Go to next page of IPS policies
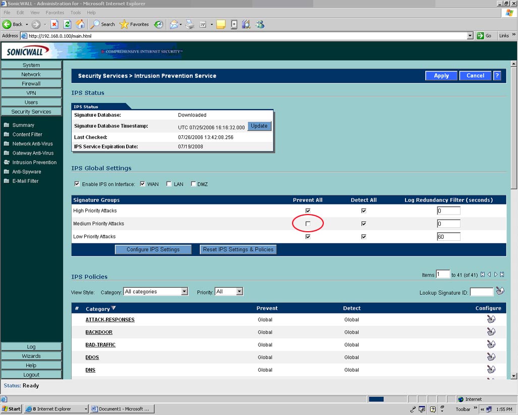Viewport: 518px width, 415px height. [x=495, y=275]
